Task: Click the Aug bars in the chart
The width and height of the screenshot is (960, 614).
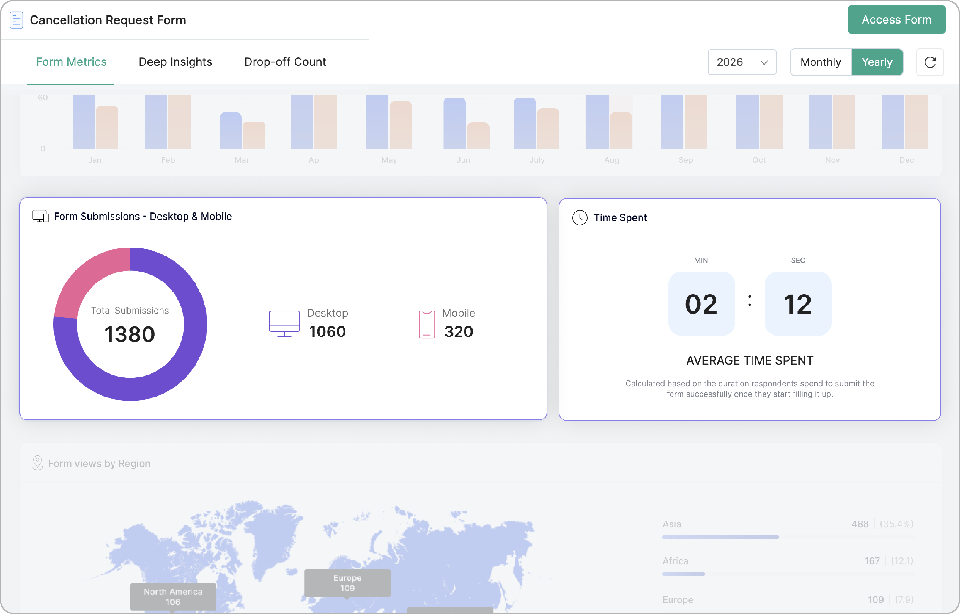Action: 609,122
